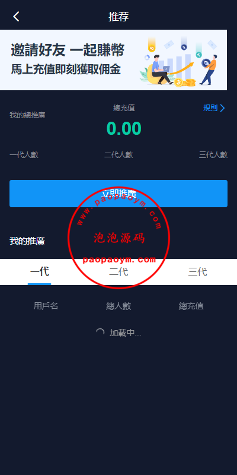Tap the 立即推廣 promote button
This screenshot has width=237, height=475.
pyautogui.click(x=118, y=194)
